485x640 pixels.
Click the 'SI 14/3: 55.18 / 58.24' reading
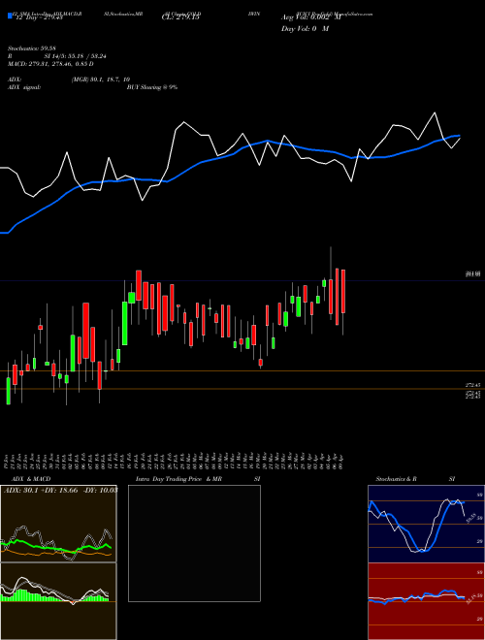point(73,56)
